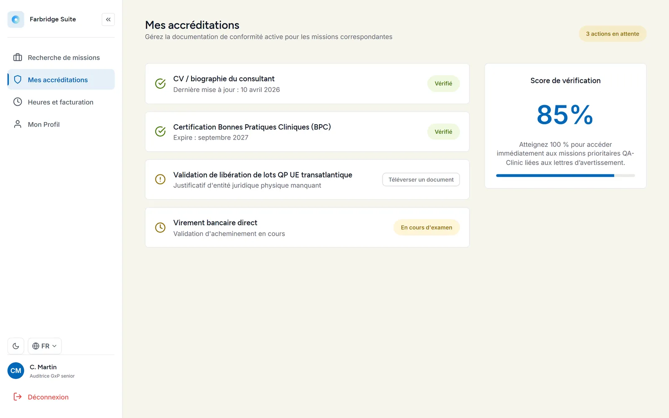Click Téléverser un document button
The width and height of the screenshot is (669, 418).
421,180
